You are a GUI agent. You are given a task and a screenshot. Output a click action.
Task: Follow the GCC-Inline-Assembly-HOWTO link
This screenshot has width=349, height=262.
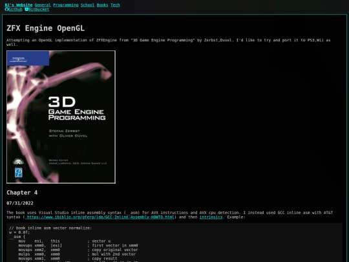(x=100, y=217)
